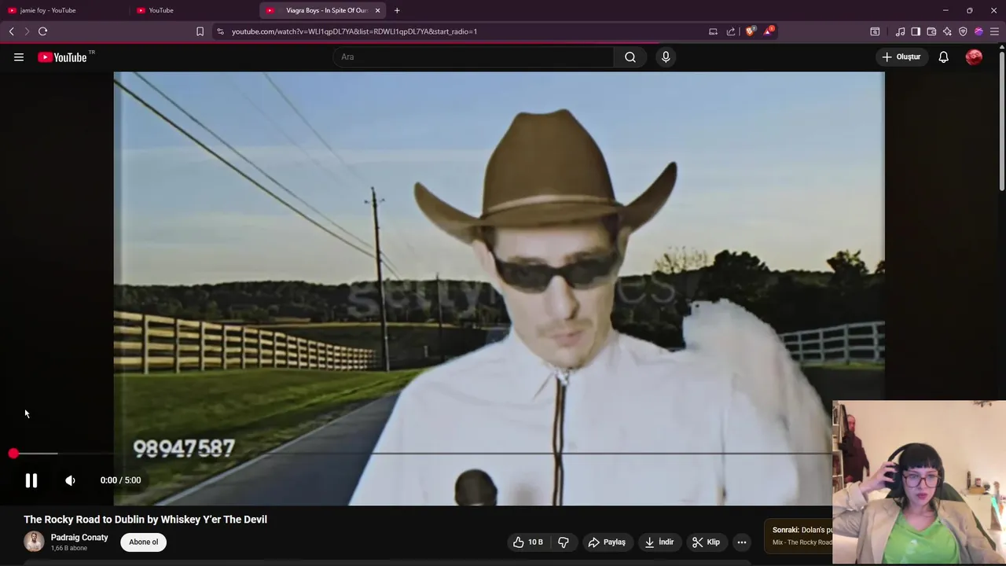Pause the video with the pause button

click(31, 480)
